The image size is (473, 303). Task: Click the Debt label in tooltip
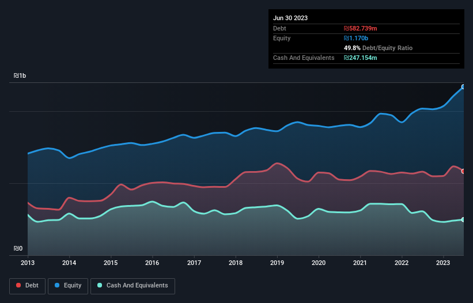pyautogui.click(x=279, y=28)
